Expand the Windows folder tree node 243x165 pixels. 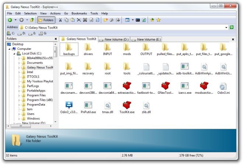pos(19,119)
